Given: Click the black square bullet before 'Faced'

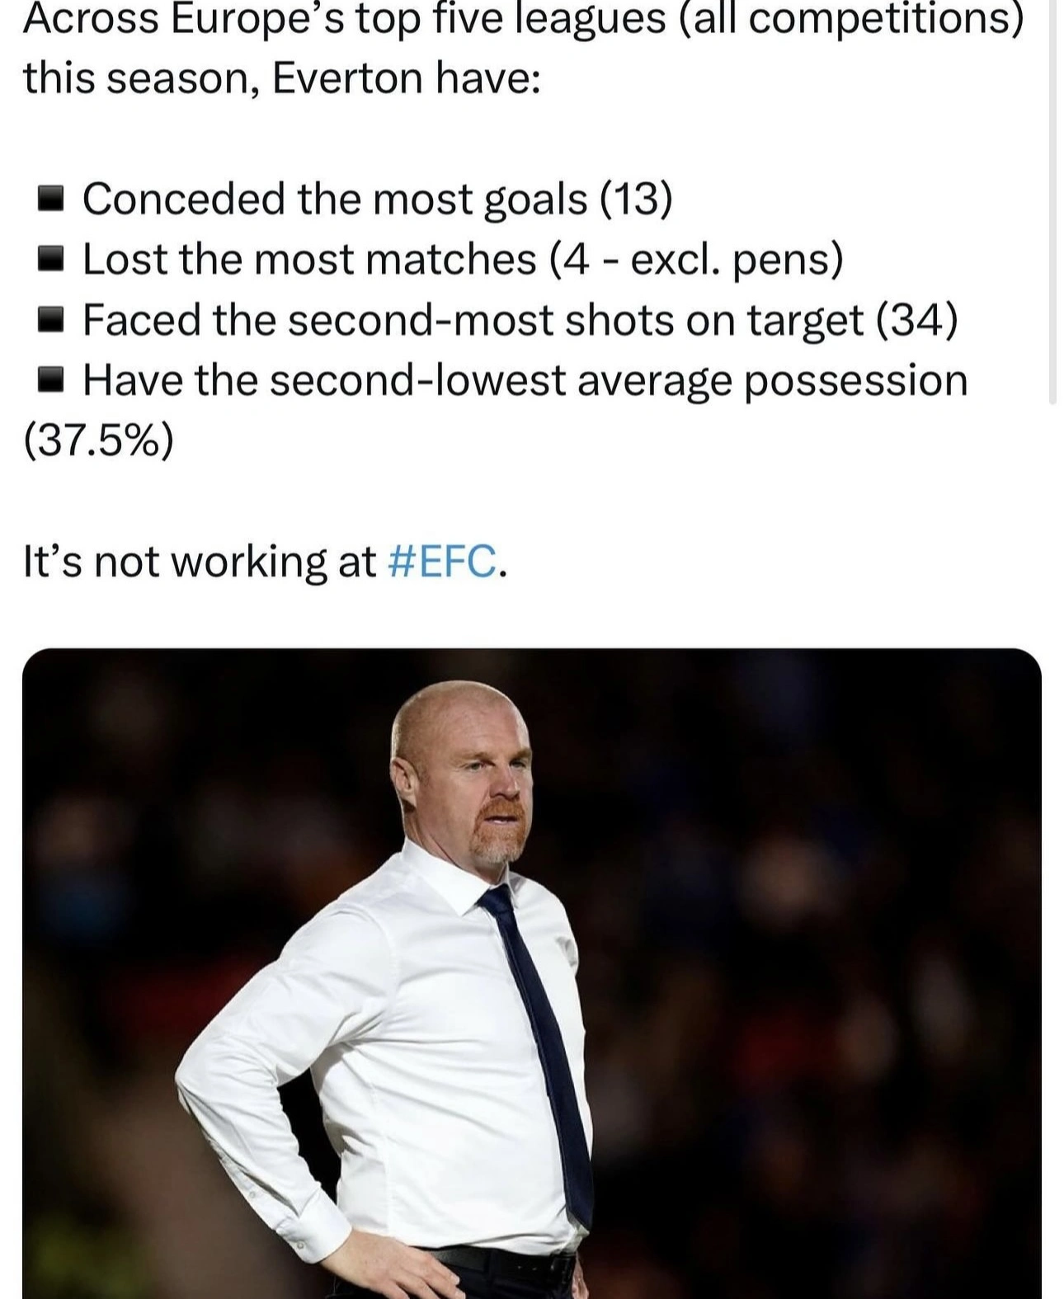Looking at the screenshot, I should point(52,320).
